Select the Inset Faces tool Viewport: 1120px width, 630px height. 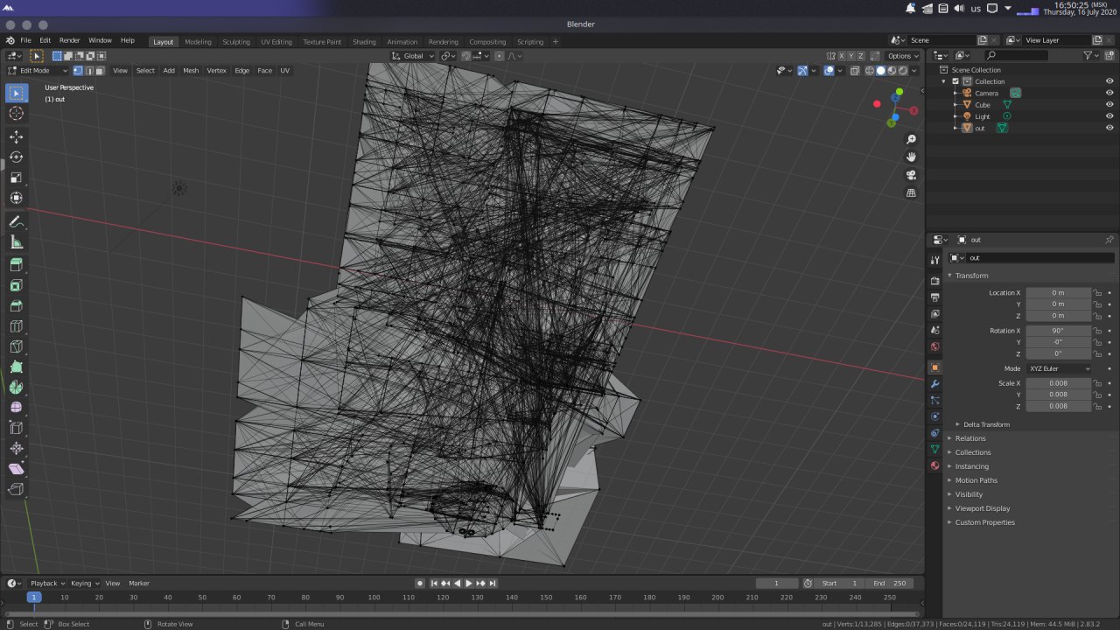(x=17, y=285)
